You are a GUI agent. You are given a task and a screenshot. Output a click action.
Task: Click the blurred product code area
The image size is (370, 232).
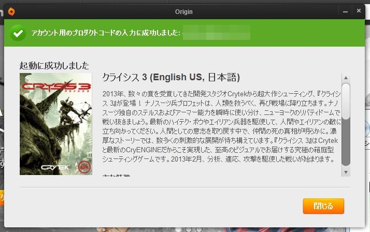(217, 33)
